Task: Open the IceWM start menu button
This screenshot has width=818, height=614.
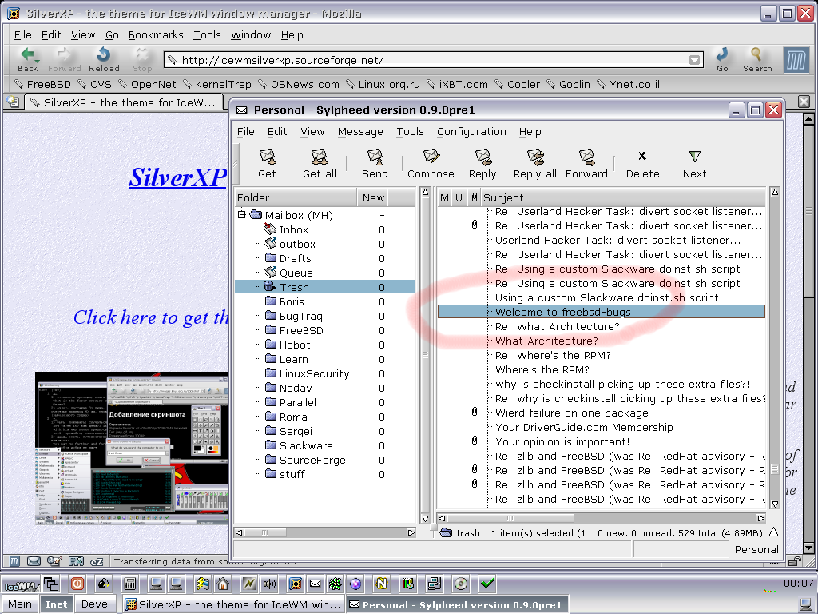Action: point(20,584)
